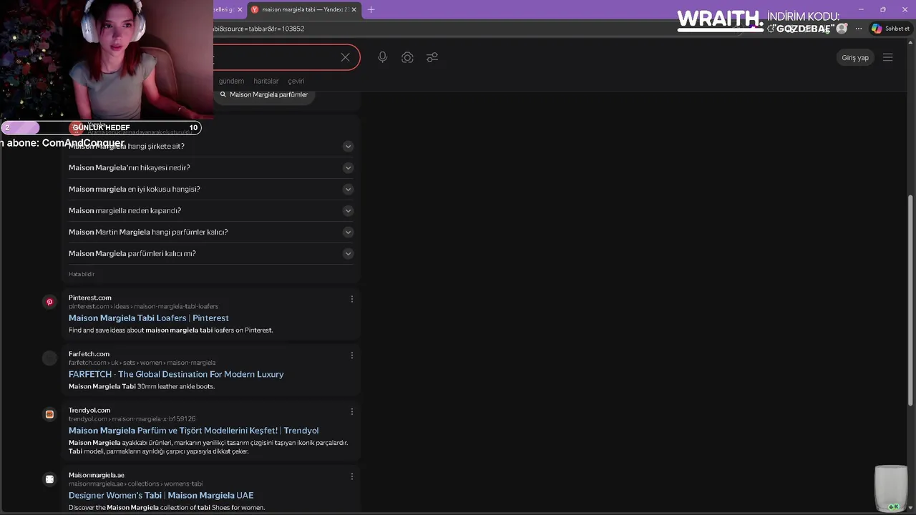Open the Recycle Bin desktop icon
Screen dimensions: 916x515
pos(891,489)
